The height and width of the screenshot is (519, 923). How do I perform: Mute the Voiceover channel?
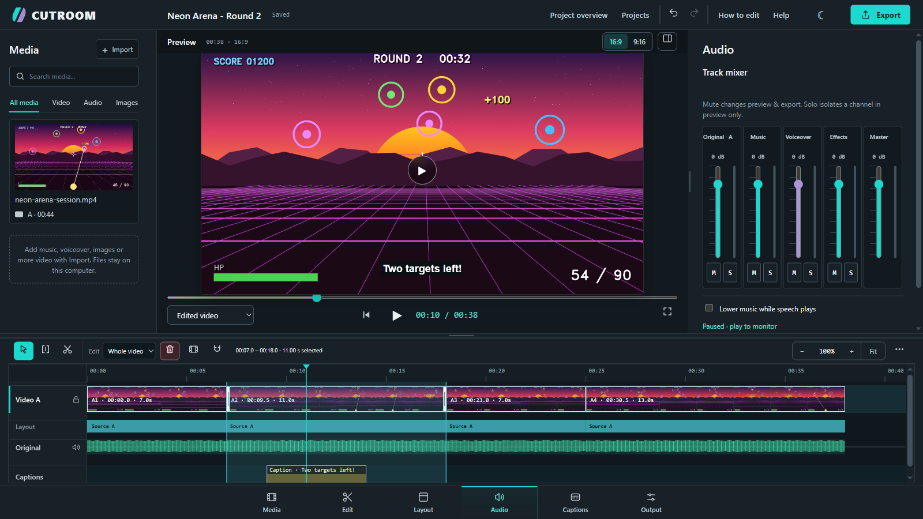(x=794, y=273)
